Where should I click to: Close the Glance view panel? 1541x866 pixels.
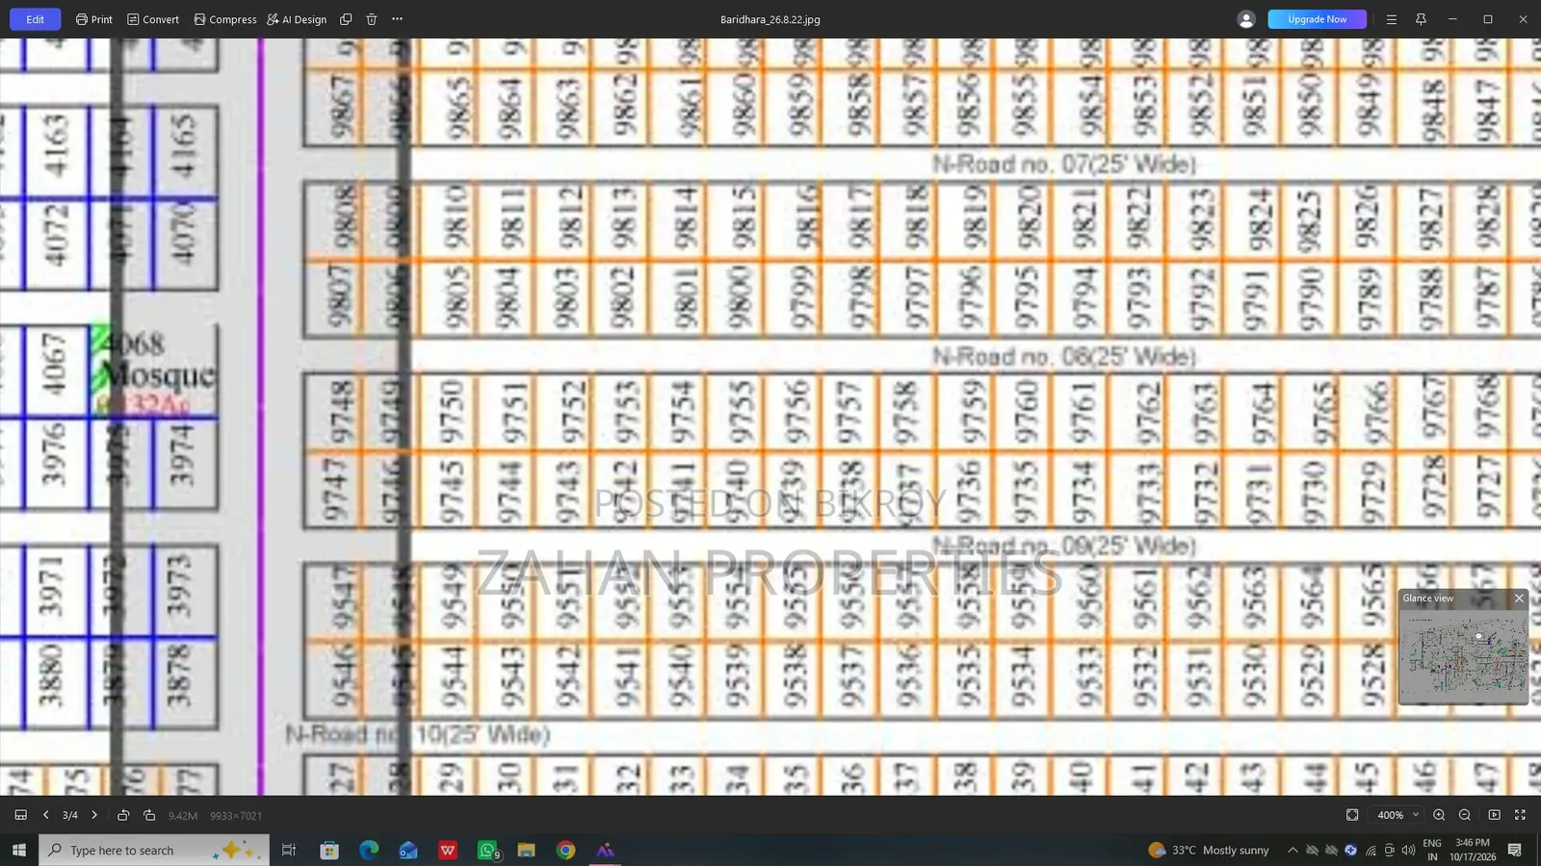coord(1519,599)
